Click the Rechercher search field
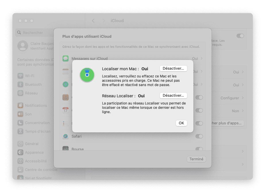This screenshot has height=194, width=267. tap(35, 33)
